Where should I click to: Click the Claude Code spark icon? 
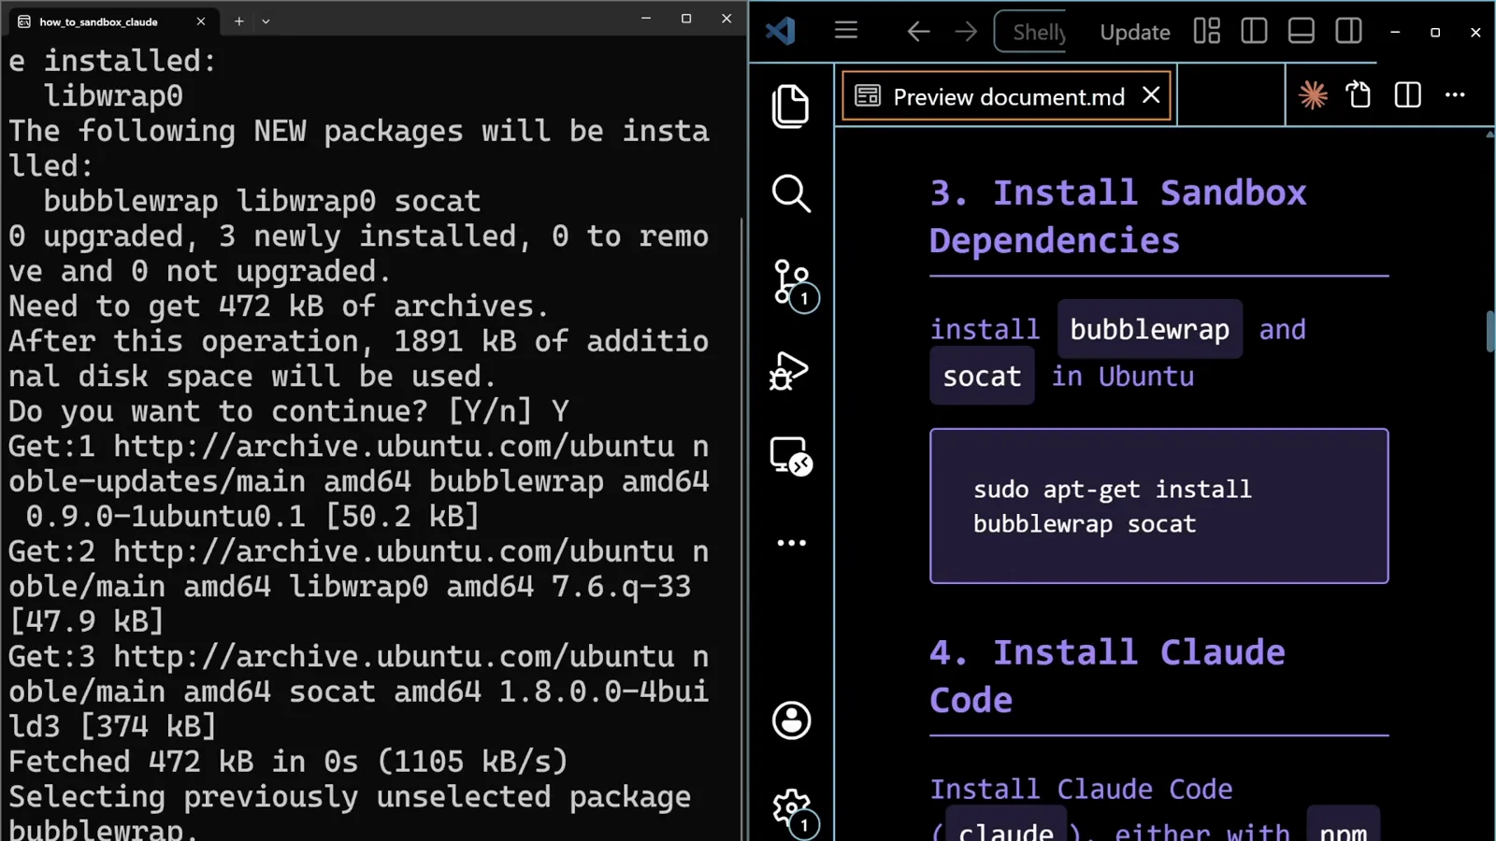click(x=1313, y=94)
